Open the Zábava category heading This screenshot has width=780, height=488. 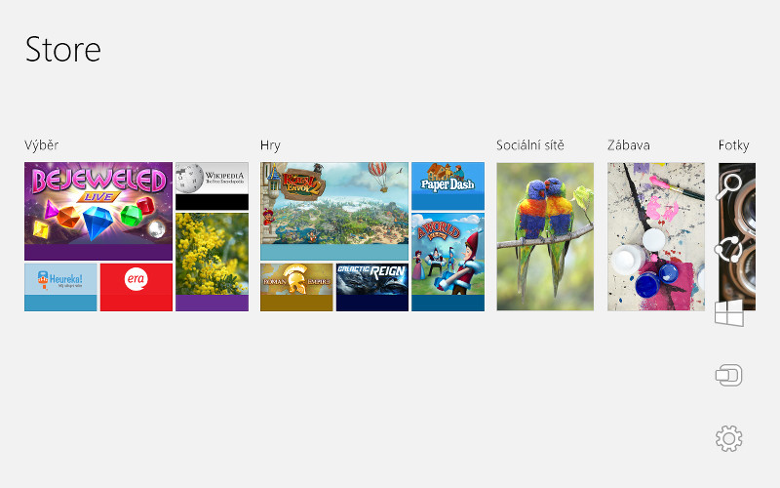click(x=629, y=145)
